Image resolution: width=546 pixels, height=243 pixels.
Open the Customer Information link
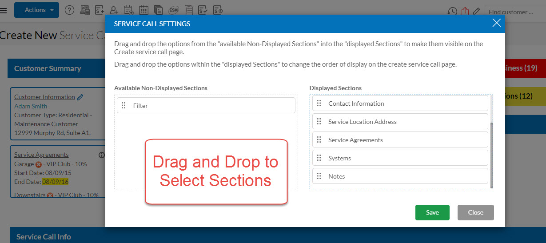44,97
